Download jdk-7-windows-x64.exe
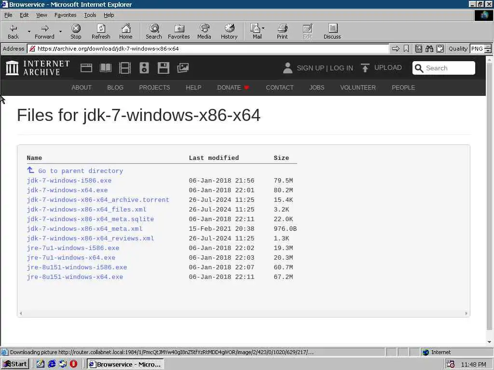Image resolution: width=494 pixels, height=370 pixels. (67, 190)
